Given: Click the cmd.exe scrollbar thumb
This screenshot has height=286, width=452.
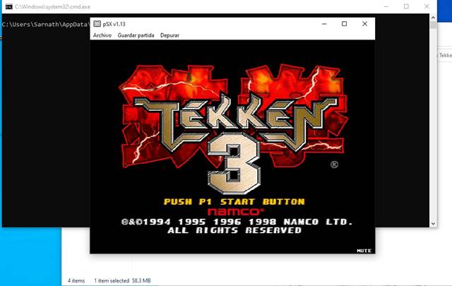Looking at the screenshot, I should [x=433, y=25].
